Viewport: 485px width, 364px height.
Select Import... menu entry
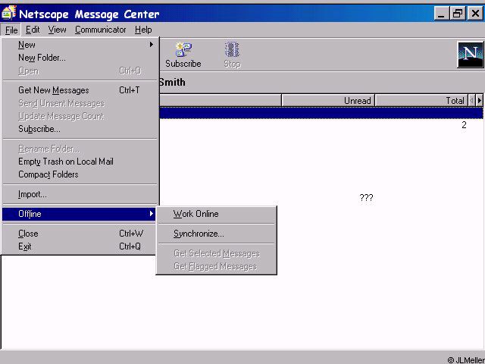pyautogui.click(x=80, y=194)
